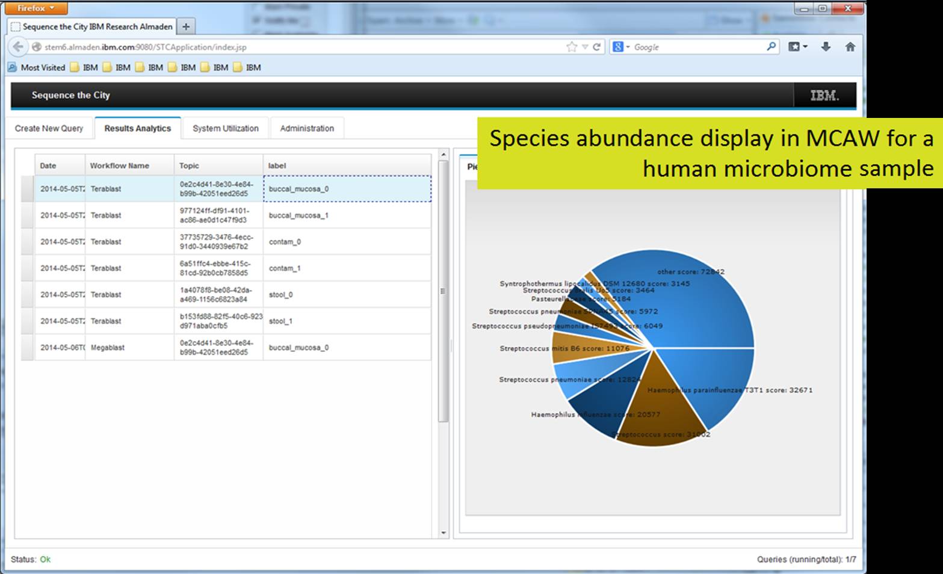This screenshot has width=943, height=574.
Task: Go to the home page icon
Action: pos(850,47)
